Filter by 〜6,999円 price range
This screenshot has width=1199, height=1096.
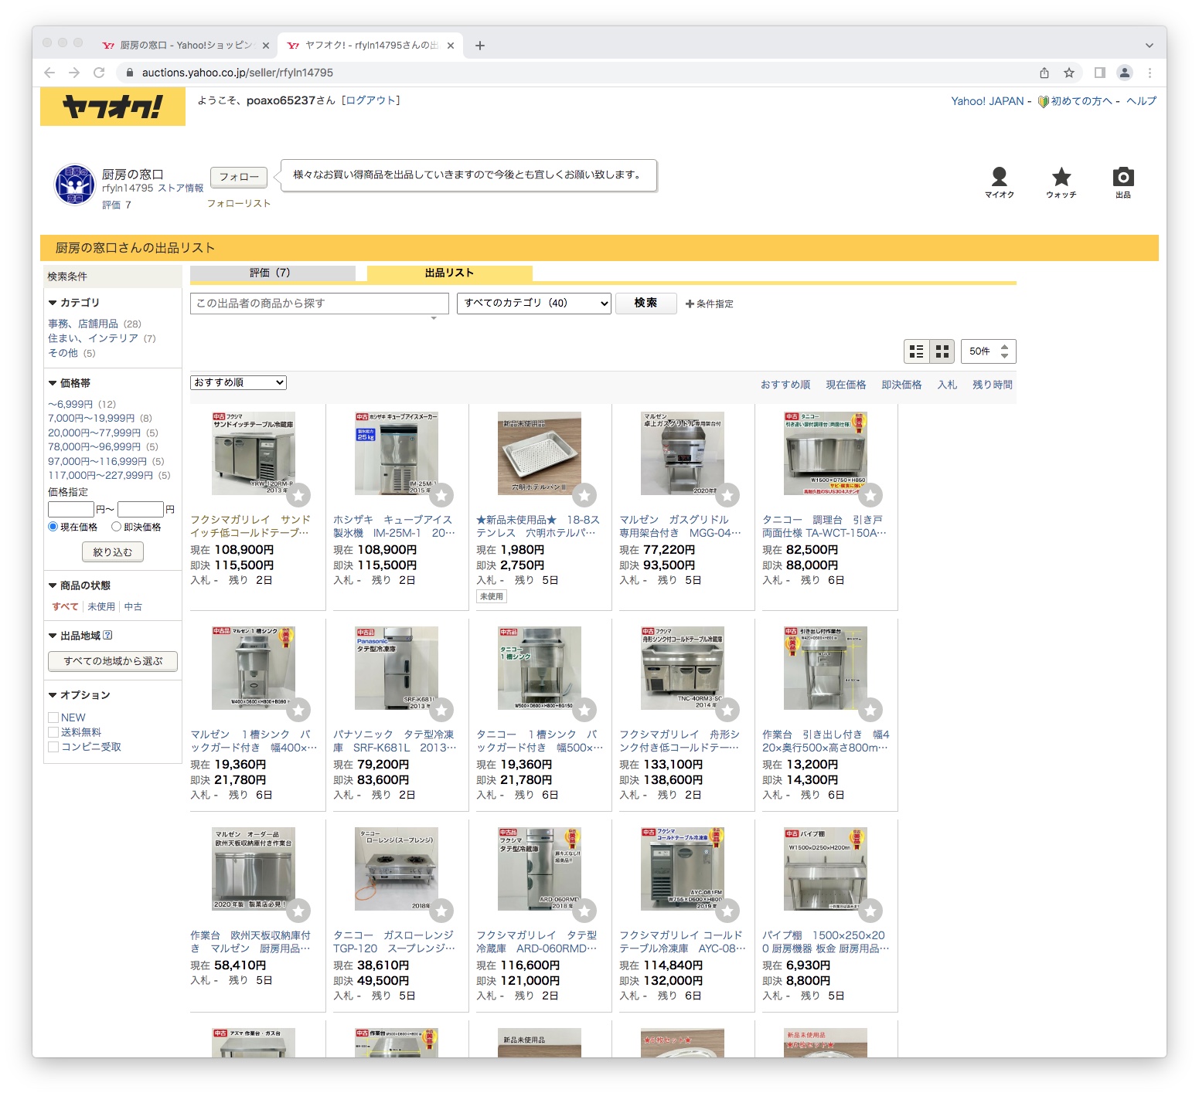click(70, 404)
